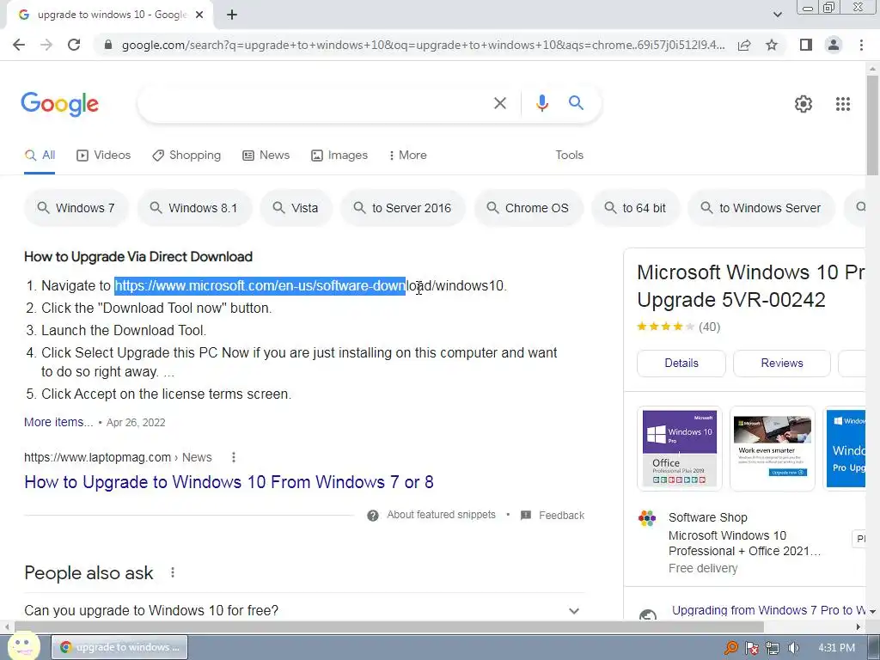880x660 pixels.
Task: Switch to the Videos tab
Action: pos(104,156)
